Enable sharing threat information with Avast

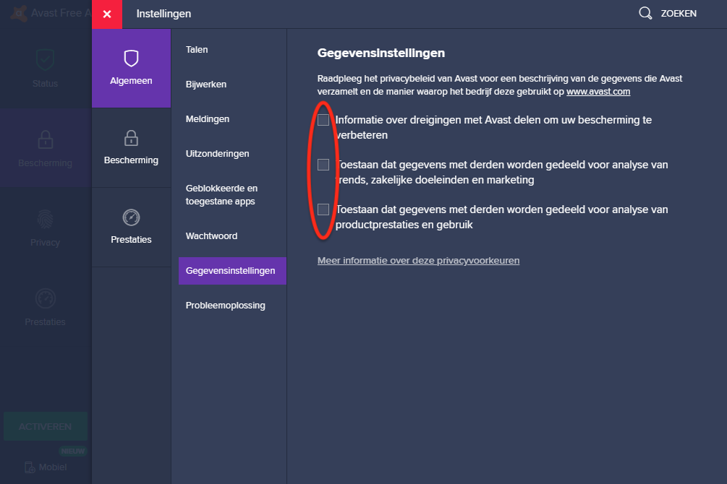pos(323,120)
